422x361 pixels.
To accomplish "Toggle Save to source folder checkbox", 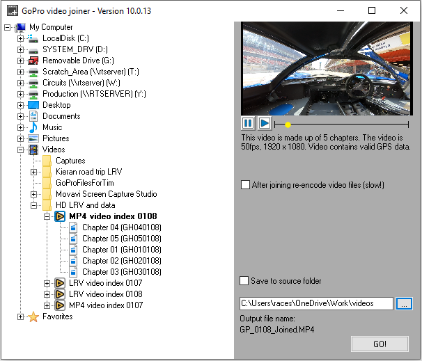I will 244,280.
